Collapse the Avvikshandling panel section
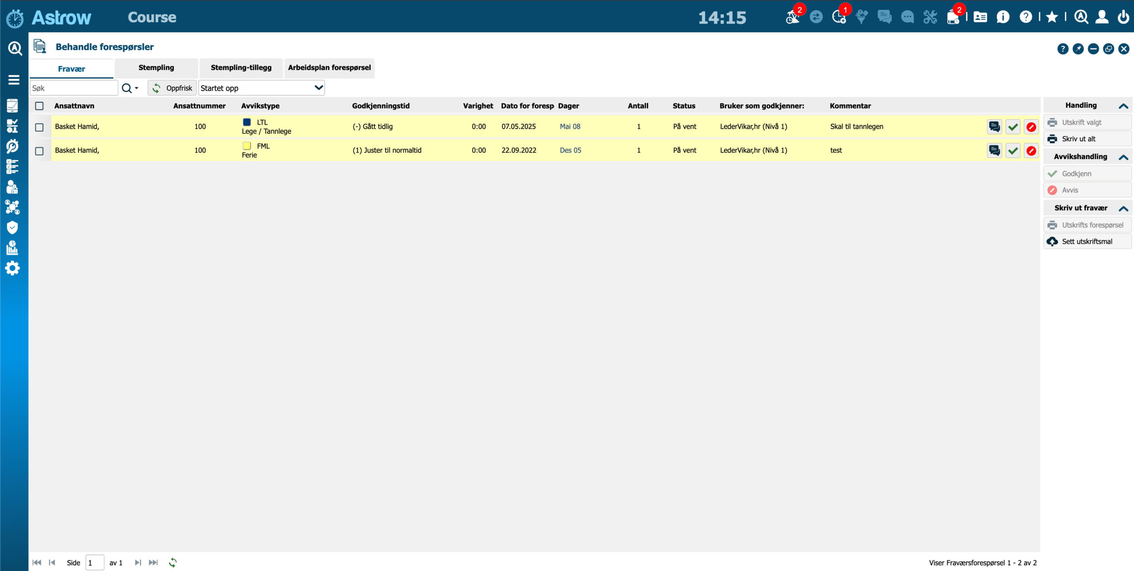 pyautogui.click(x=1123, y=157)
